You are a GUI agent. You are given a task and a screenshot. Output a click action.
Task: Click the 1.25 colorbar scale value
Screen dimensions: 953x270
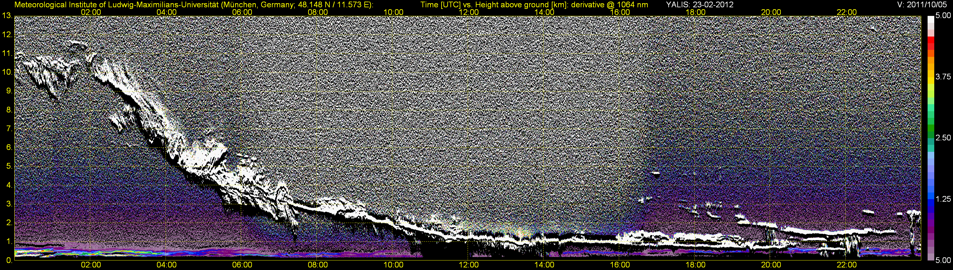click(943, 199)
